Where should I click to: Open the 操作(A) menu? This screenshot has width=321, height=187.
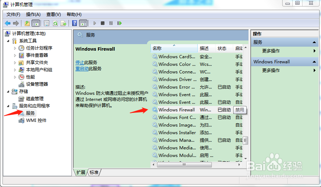(33, 14)
